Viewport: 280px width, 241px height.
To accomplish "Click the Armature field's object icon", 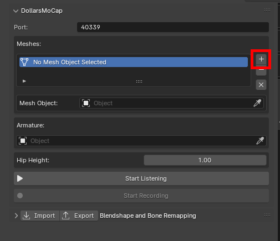I will (x=23, y=141).
